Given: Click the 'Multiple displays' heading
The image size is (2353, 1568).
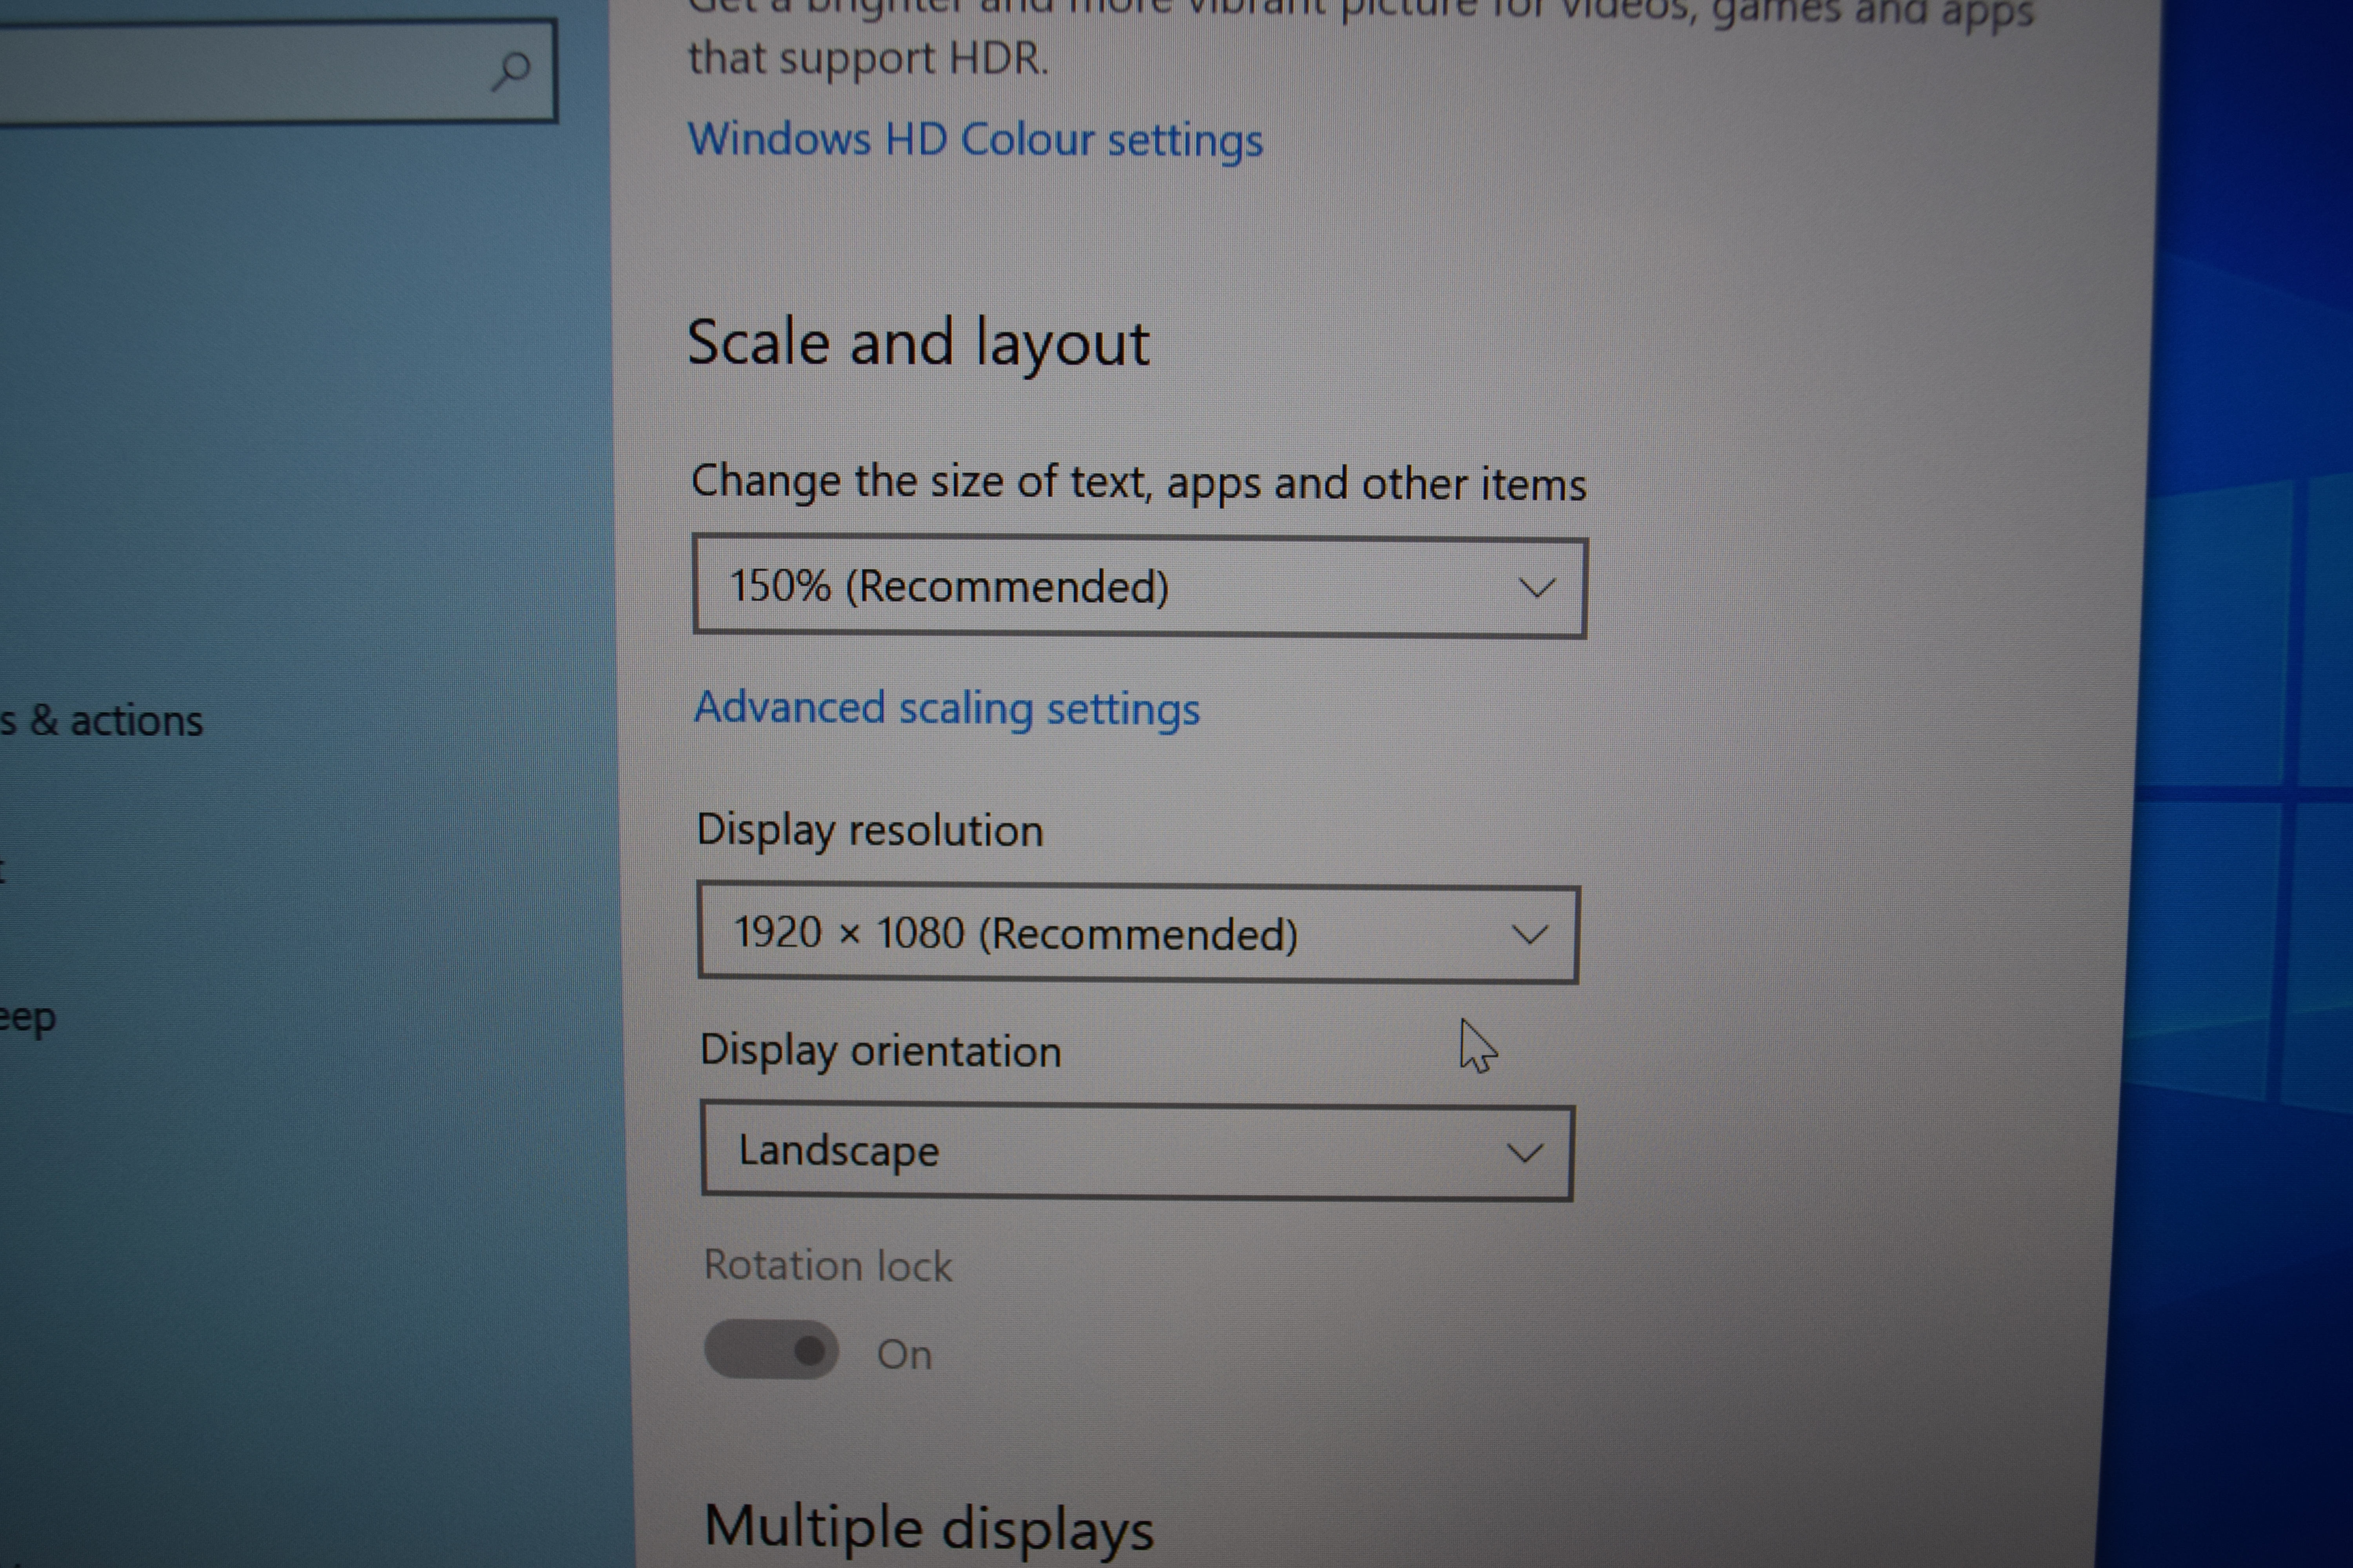Looking at the screenshot, I should [x=929, y=1529].
